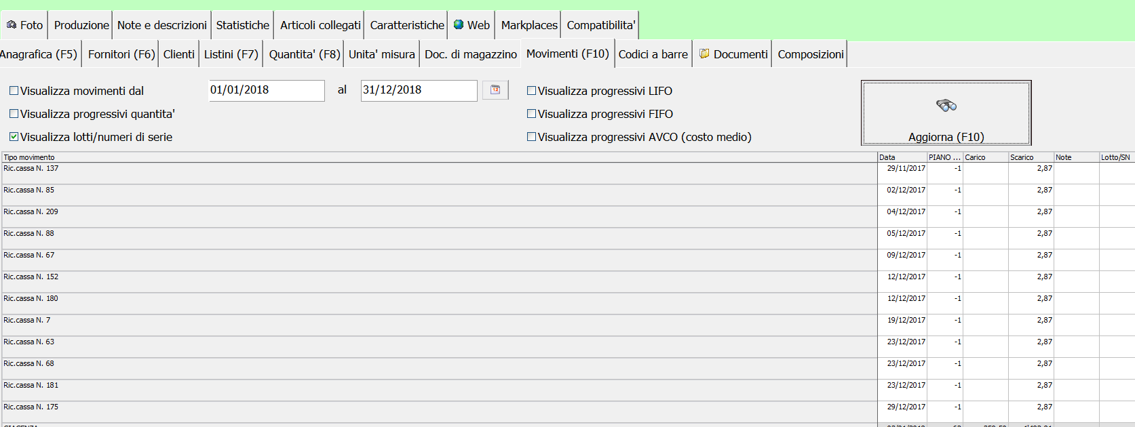The height and width of the screenshot is (427, 1135).
Task: Click the calendar date picker icon
Action: point(495,90)
